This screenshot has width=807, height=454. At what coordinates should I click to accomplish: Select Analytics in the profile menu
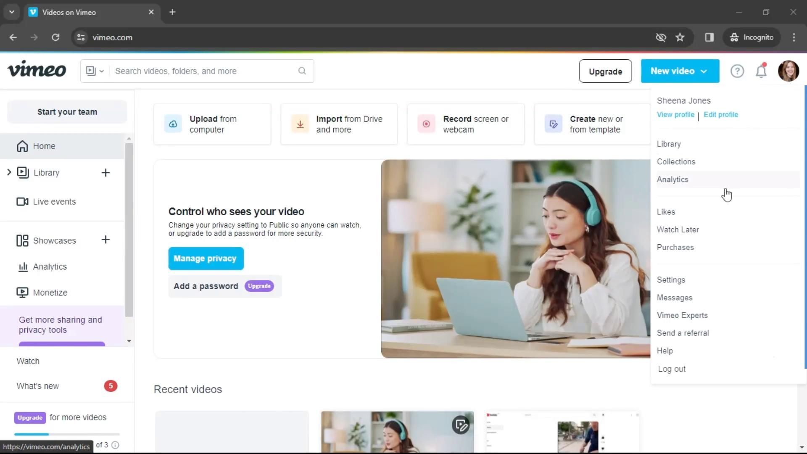(672, 179)
